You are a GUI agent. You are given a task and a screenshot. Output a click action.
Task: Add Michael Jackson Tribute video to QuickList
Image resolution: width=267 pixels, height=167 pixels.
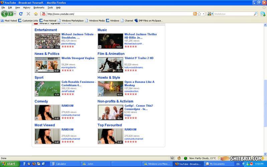pos(37,47)
